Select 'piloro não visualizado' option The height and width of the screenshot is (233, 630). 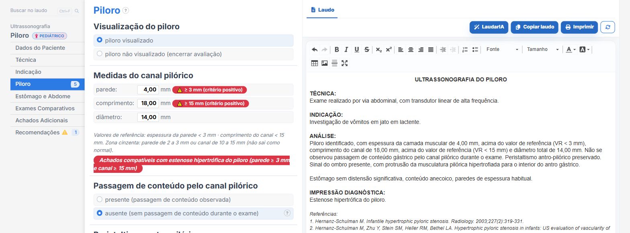[193, 54]
